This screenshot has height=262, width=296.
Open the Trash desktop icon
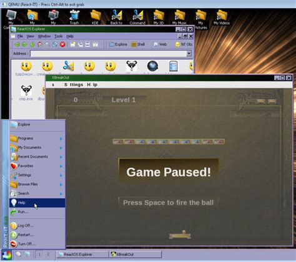coord(74,17)
